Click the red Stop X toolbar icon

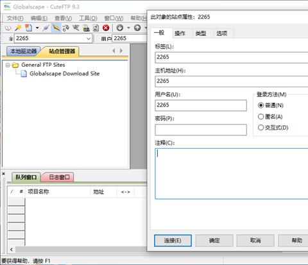[106, 28]
